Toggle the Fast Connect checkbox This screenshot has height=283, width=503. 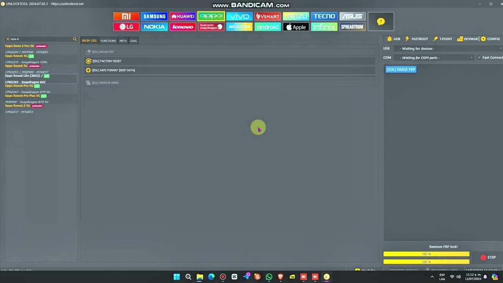pos(479,57)
